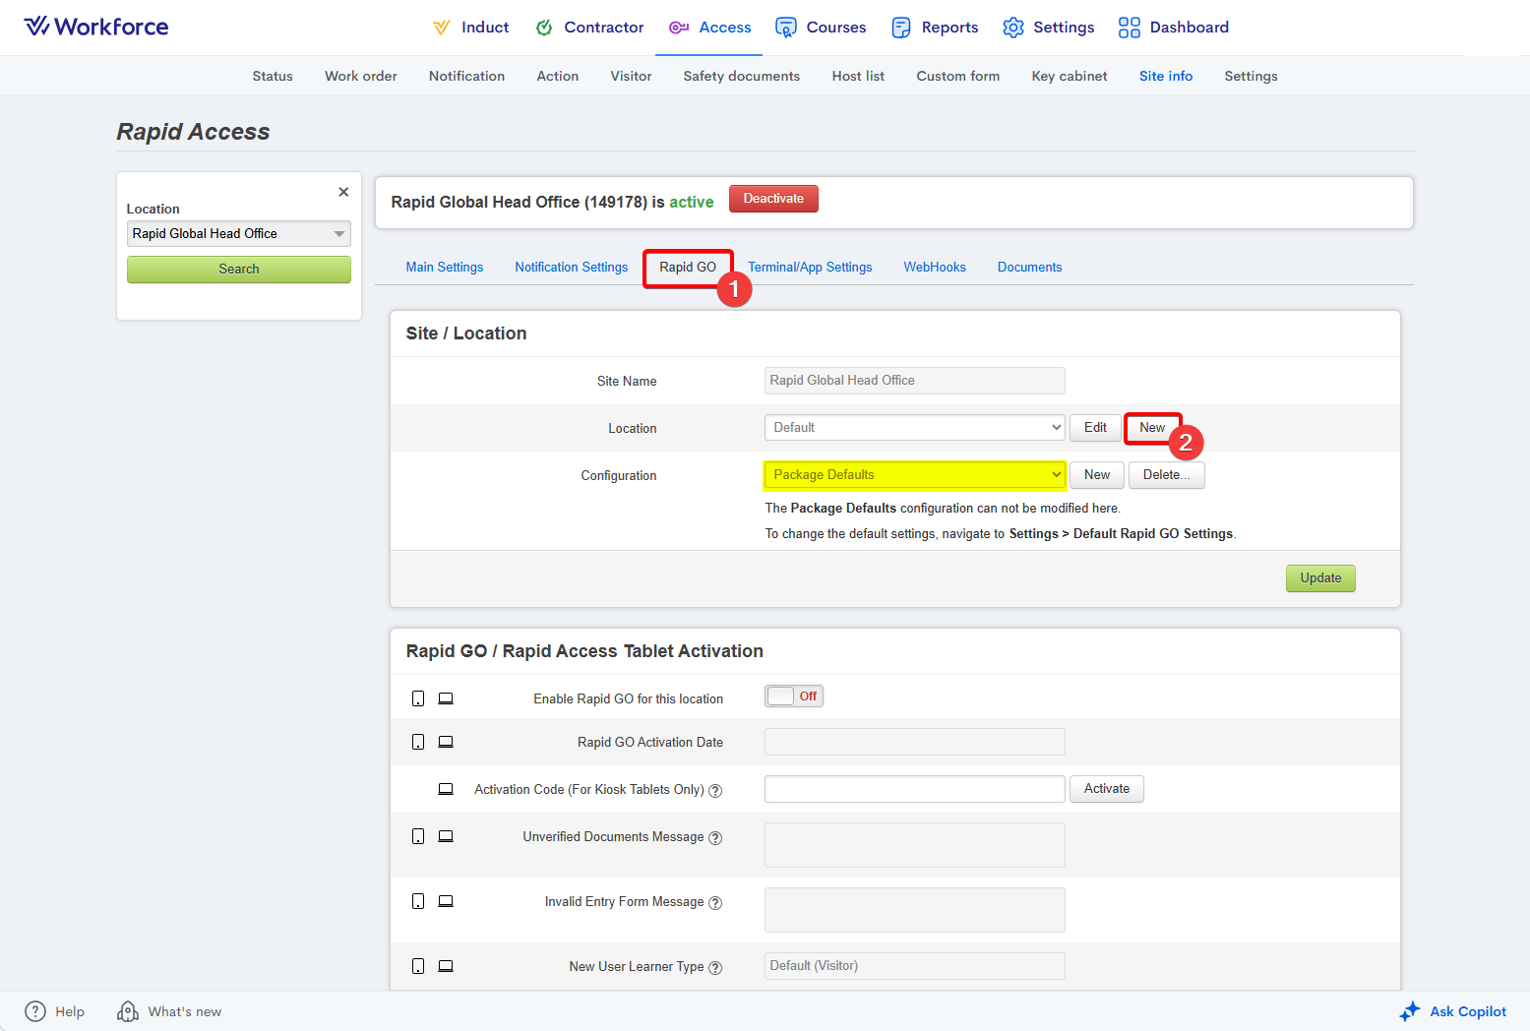Screen dimensions: 1530x1031
Task: Switch to the Notification Settings tab
Action: 572,268
